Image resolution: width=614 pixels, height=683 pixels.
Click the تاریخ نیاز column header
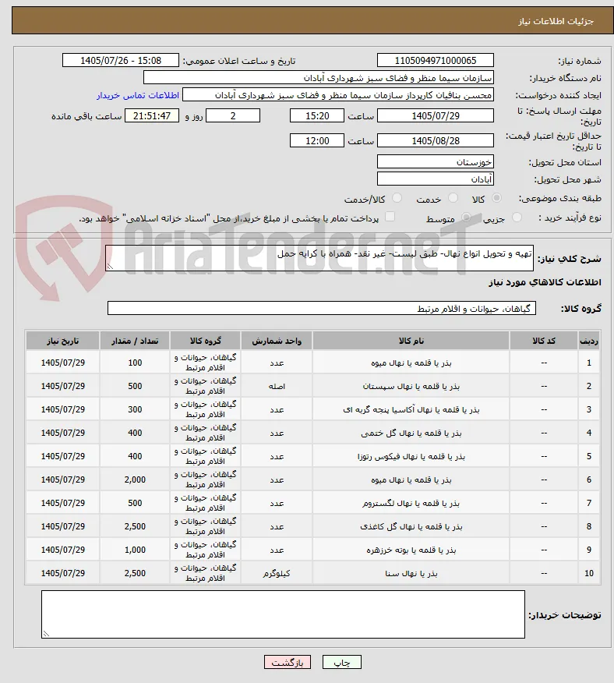(62, 341)
